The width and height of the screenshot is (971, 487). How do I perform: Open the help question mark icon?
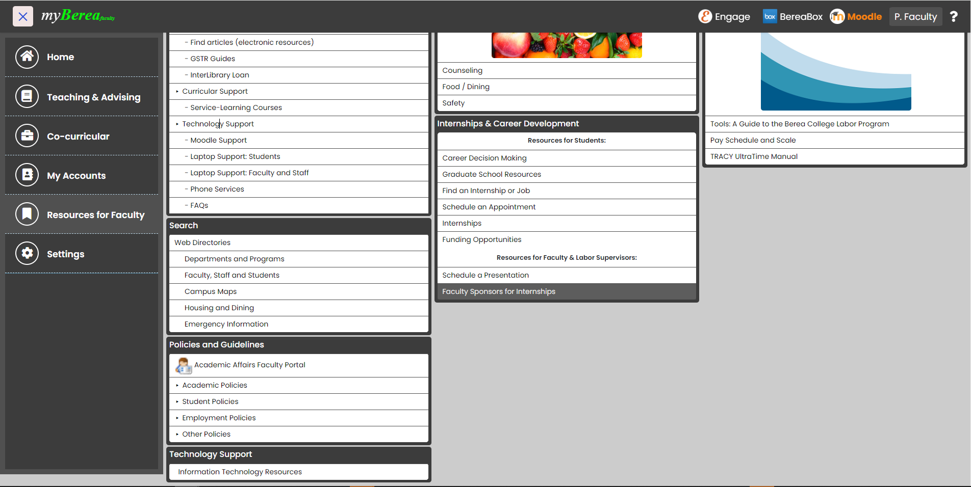[x=954, y=17]
